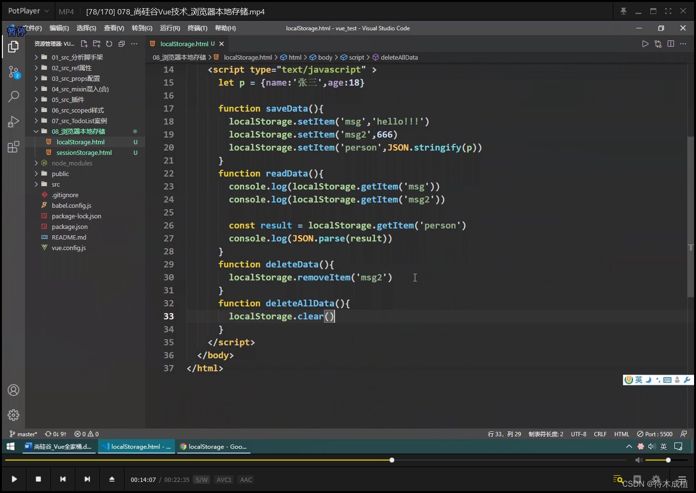Screen dimensions: 696x493
Task: Click the master branch status bar item
Action: (23, 434)
